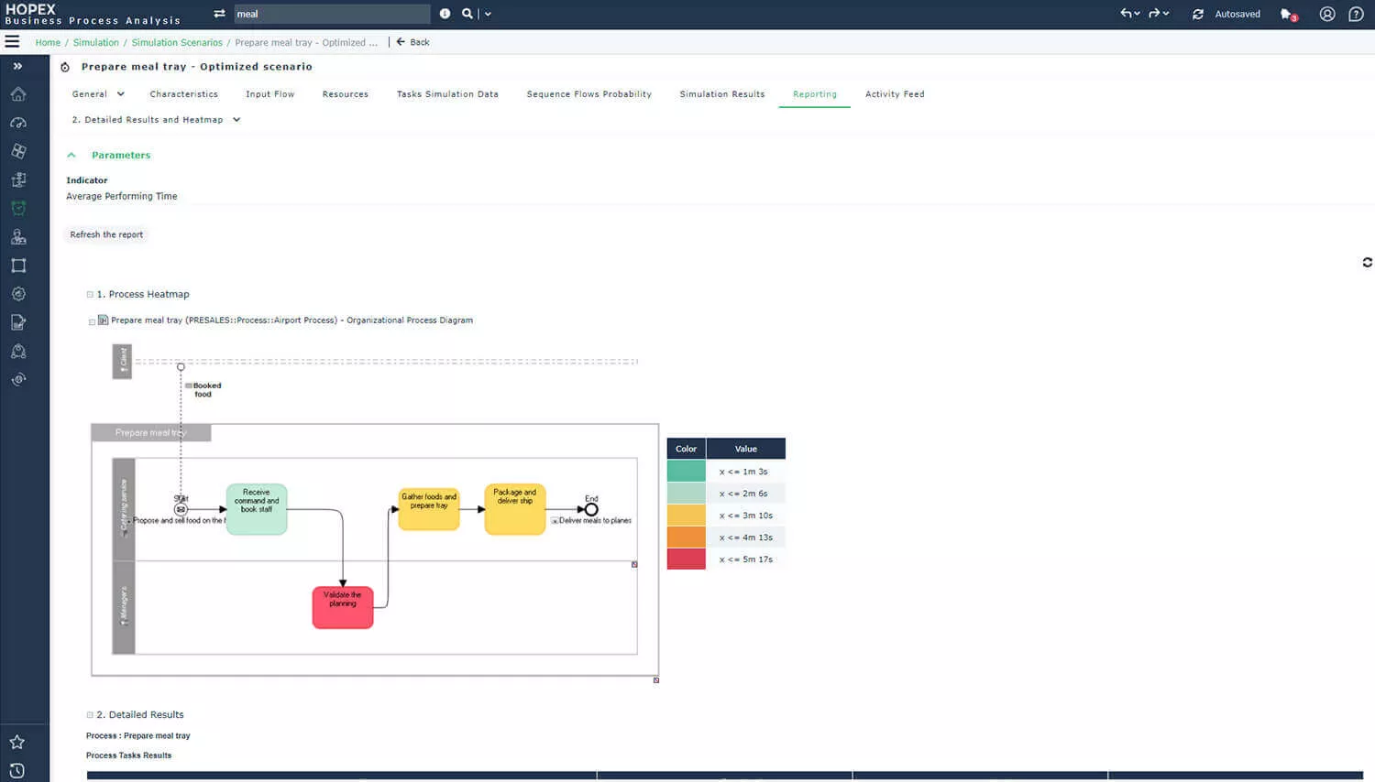Viewport: 1375px width, 782px height.
Task: Open the Characteristics tab
Action: coord(183,93)
